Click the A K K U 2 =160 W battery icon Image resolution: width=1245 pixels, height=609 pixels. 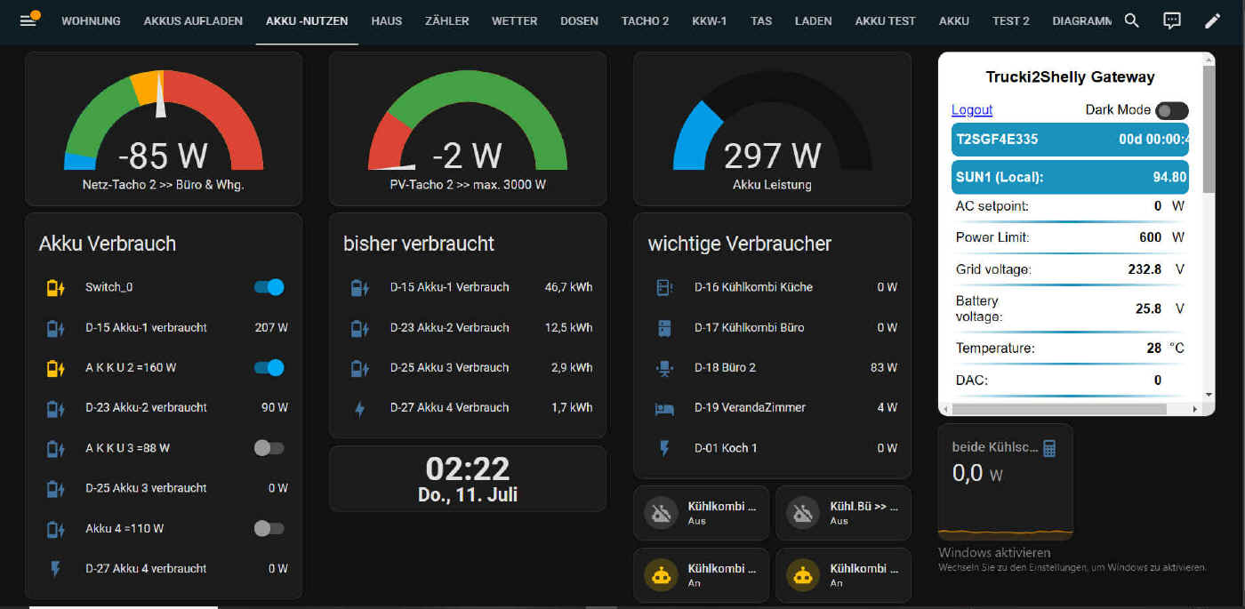[55, 367]
